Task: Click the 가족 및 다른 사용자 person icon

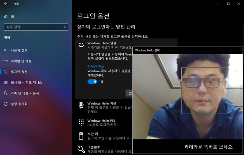Action: [x=6, y=93]
